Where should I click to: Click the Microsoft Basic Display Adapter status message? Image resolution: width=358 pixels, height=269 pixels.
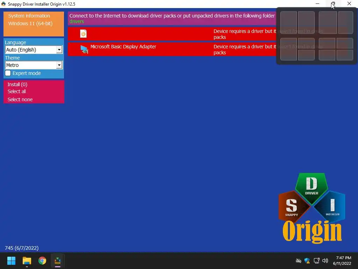[245, 49]
